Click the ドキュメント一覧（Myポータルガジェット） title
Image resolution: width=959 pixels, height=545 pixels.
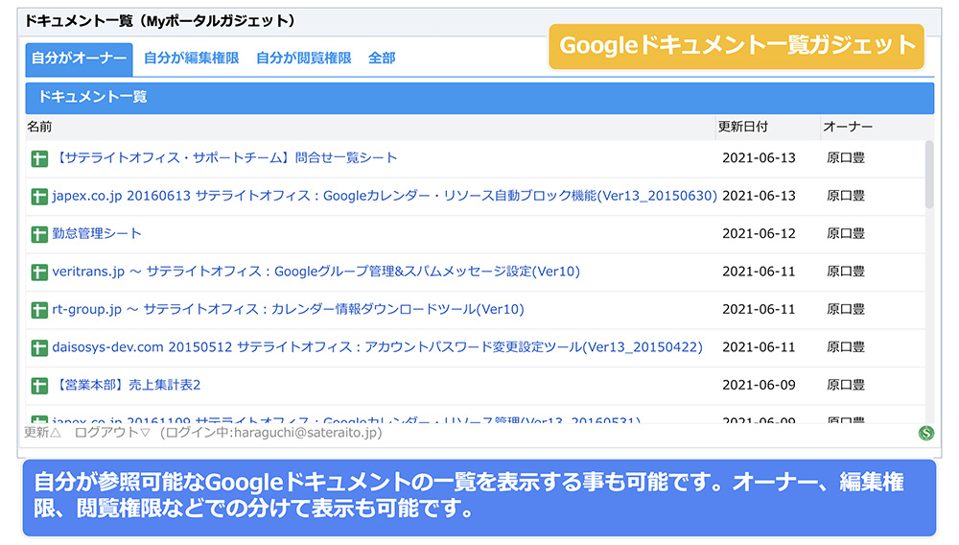point(161,21)
